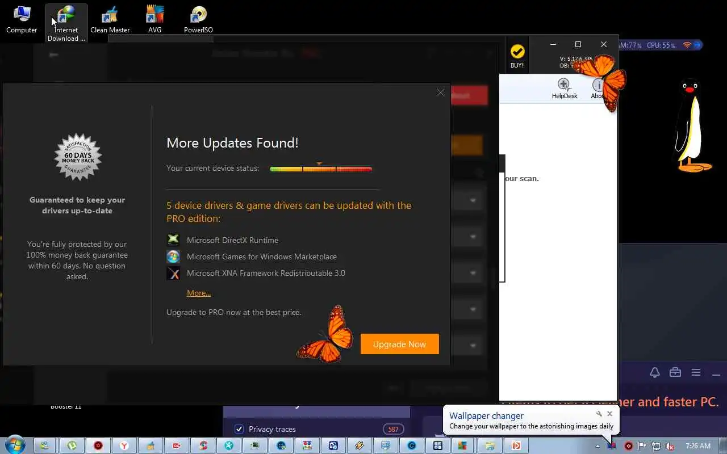
Task: Show hidden system tray icons
Action: coord(598,446)
